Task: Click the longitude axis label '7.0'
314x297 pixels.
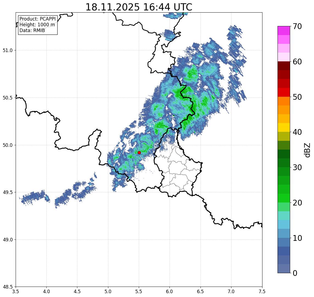Action: pyautogui.click(x=231, y=292)
